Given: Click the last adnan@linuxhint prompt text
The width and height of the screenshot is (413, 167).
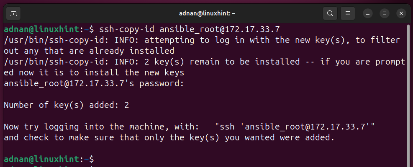Looking at the screenshot, I should [49, 159].
